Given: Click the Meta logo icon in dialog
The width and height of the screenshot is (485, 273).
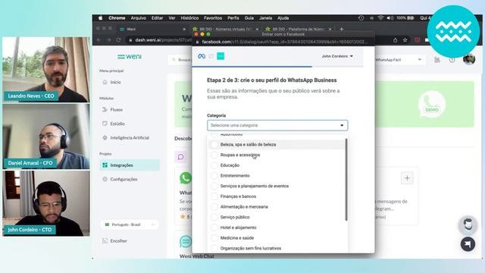Looking at the screenshot, I should 202,56.
